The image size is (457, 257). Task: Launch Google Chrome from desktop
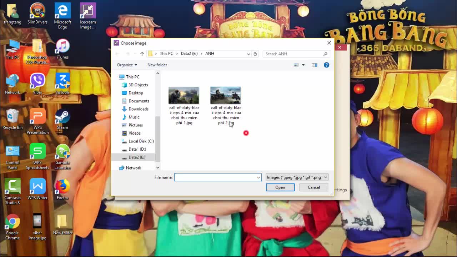12,227
